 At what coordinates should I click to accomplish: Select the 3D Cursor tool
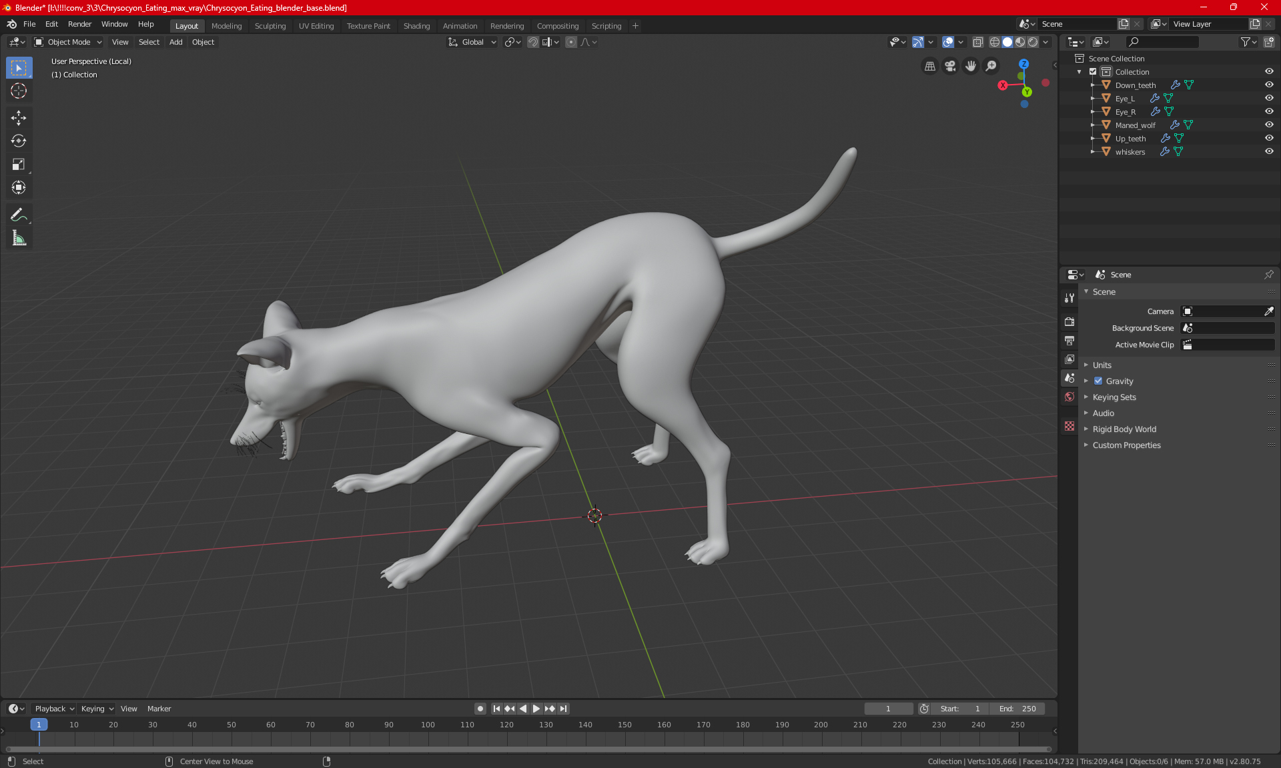tap(19, 91)
